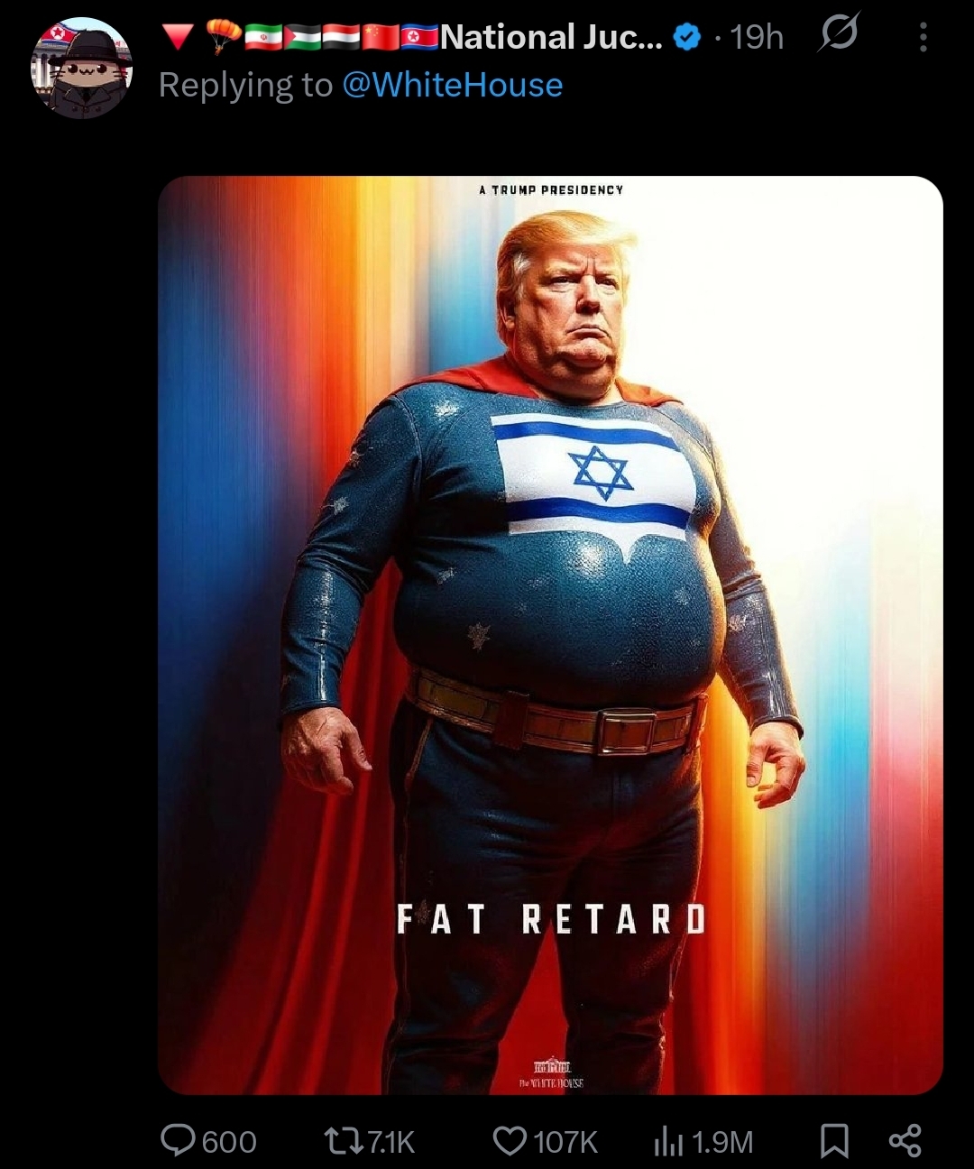
Task: Open the three-dot more options menu
Action: click(923, 36)
